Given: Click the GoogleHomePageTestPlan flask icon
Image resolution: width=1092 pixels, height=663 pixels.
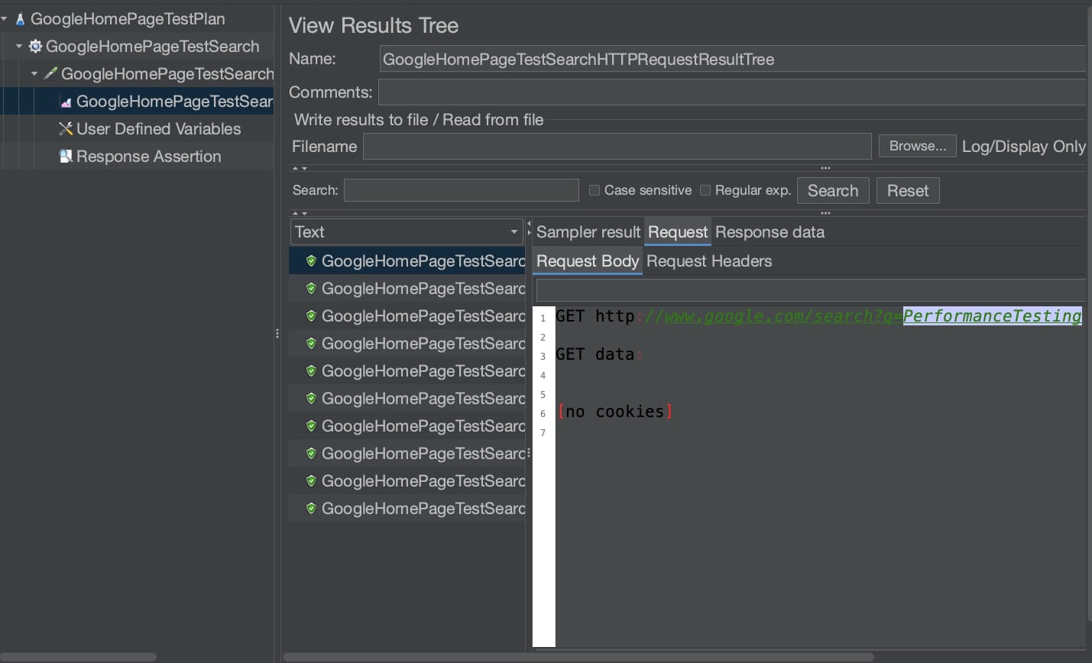Looking at the screenshot, I should tap(20, 19).
